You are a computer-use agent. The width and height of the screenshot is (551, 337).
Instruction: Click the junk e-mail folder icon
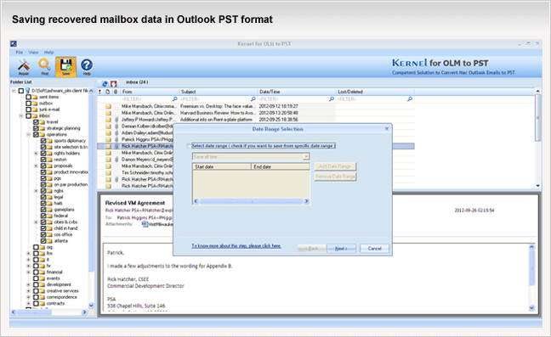tap(35, 110)
